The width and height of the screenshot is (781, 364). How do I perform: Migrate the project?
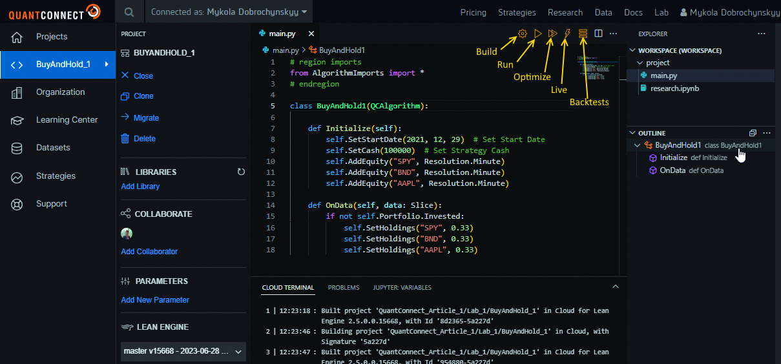point(140,118)
